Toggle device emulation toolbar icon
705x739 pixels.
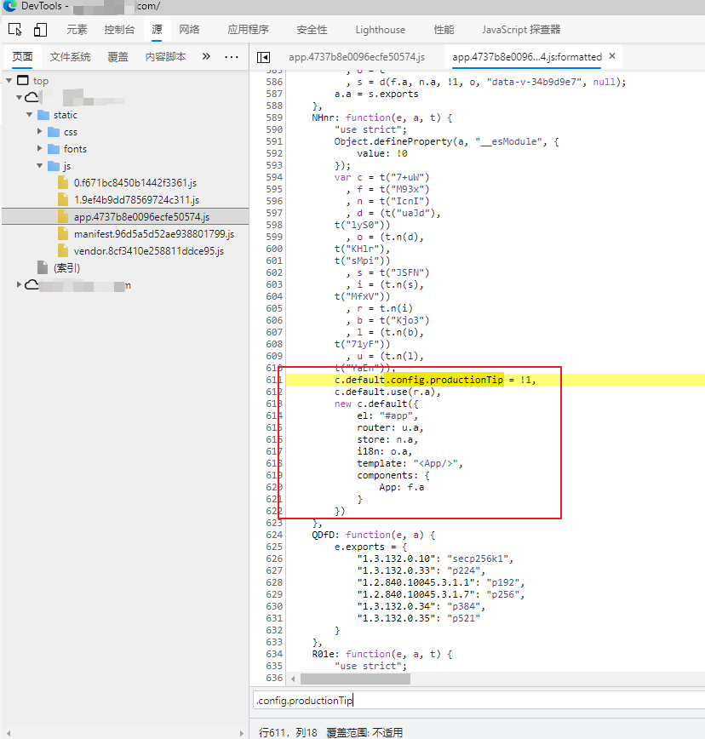tap(41, 29)
